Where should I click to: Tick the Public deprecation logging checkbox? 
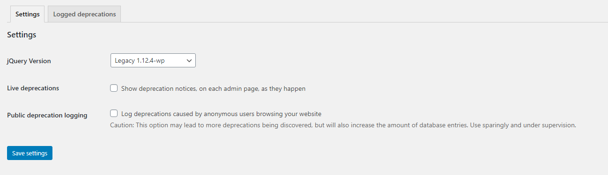point(114,113)
